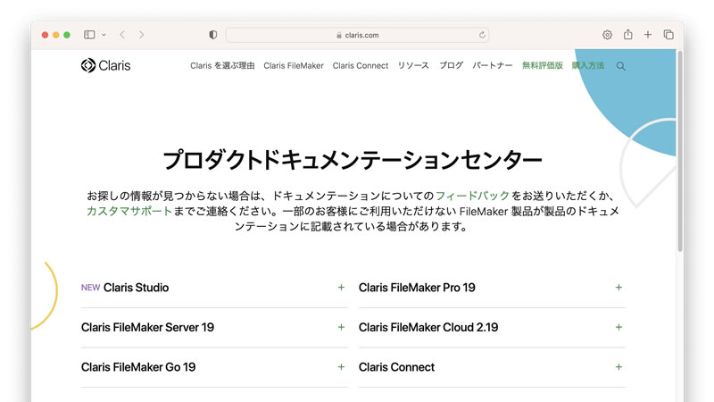714x402 pixels.
Task: Open the パートナー nav menu
Action: tap(493, 65)
